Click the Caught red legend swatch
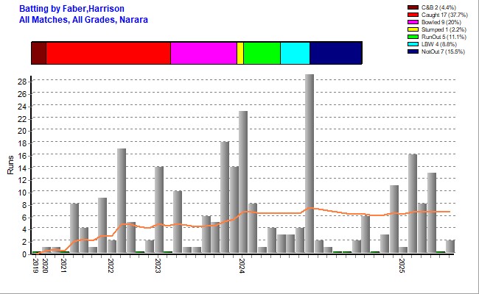479x294 pixels. 412,15
